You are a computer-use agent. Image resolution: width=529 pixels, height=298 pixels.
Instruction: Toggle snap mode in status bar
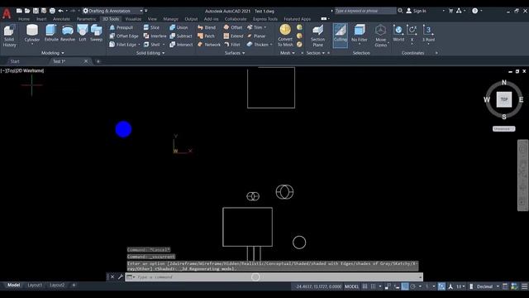click(373, 286)
